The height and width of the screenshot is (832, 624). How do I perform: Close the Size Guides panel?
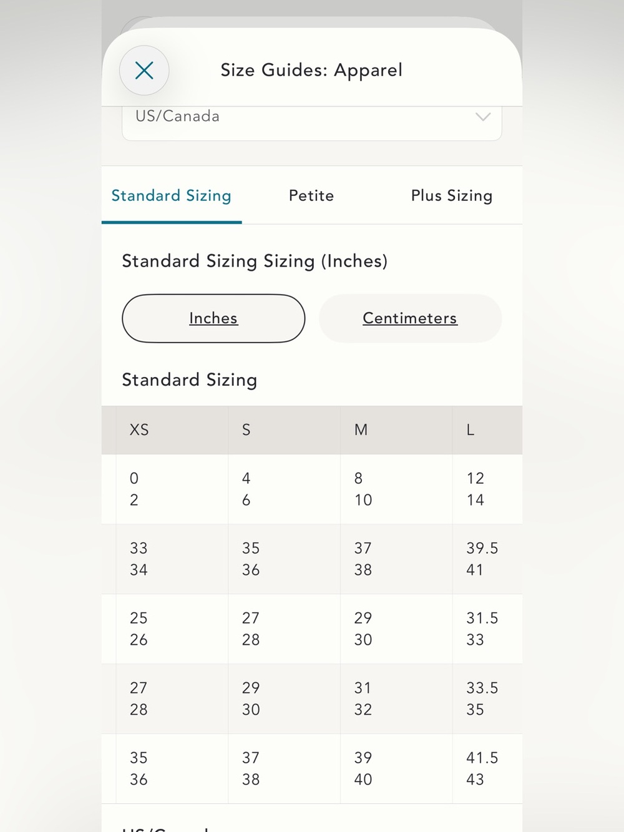pos(144,71)
